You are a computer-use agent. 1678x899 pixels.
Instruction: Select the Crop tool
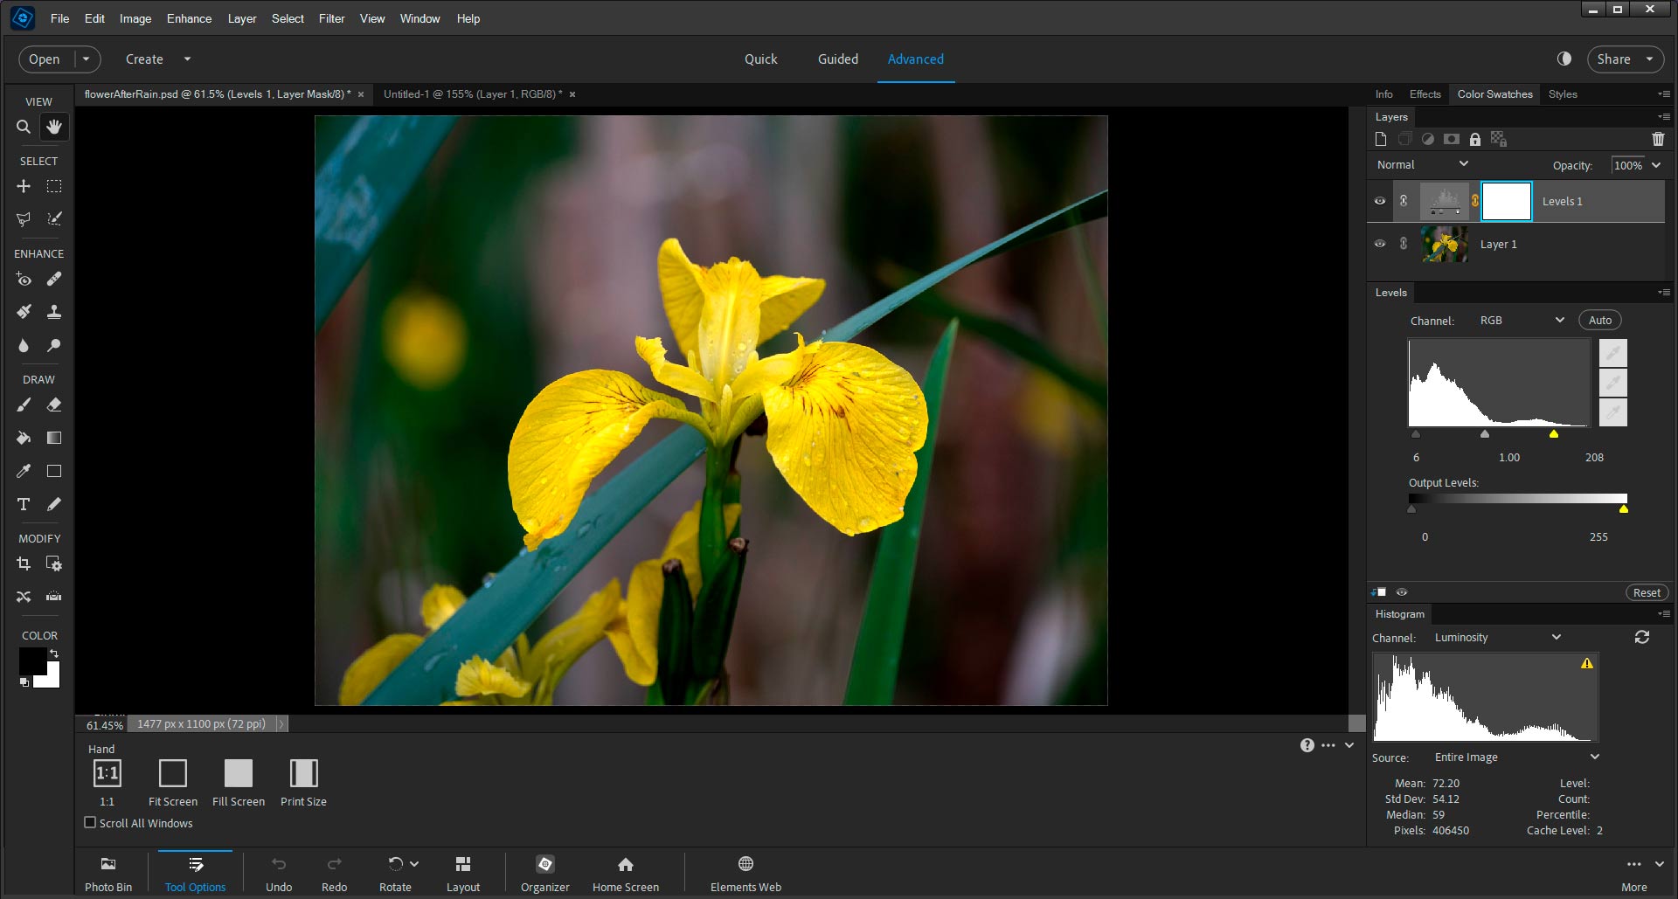tap(24, 564)
